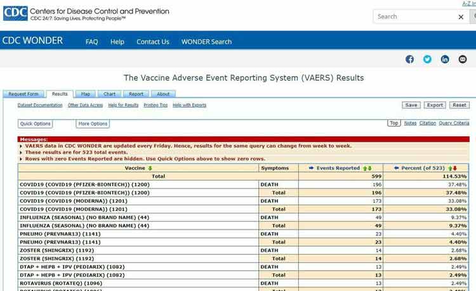Image resolution: width=476 pixels, height=291 pixels.
Task: Sort Events Reported descending with down arrow
Action: point(369,168)
